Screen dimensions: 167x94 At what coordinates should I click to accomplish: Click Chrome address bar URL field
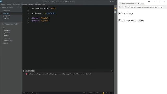pos(145,7)
